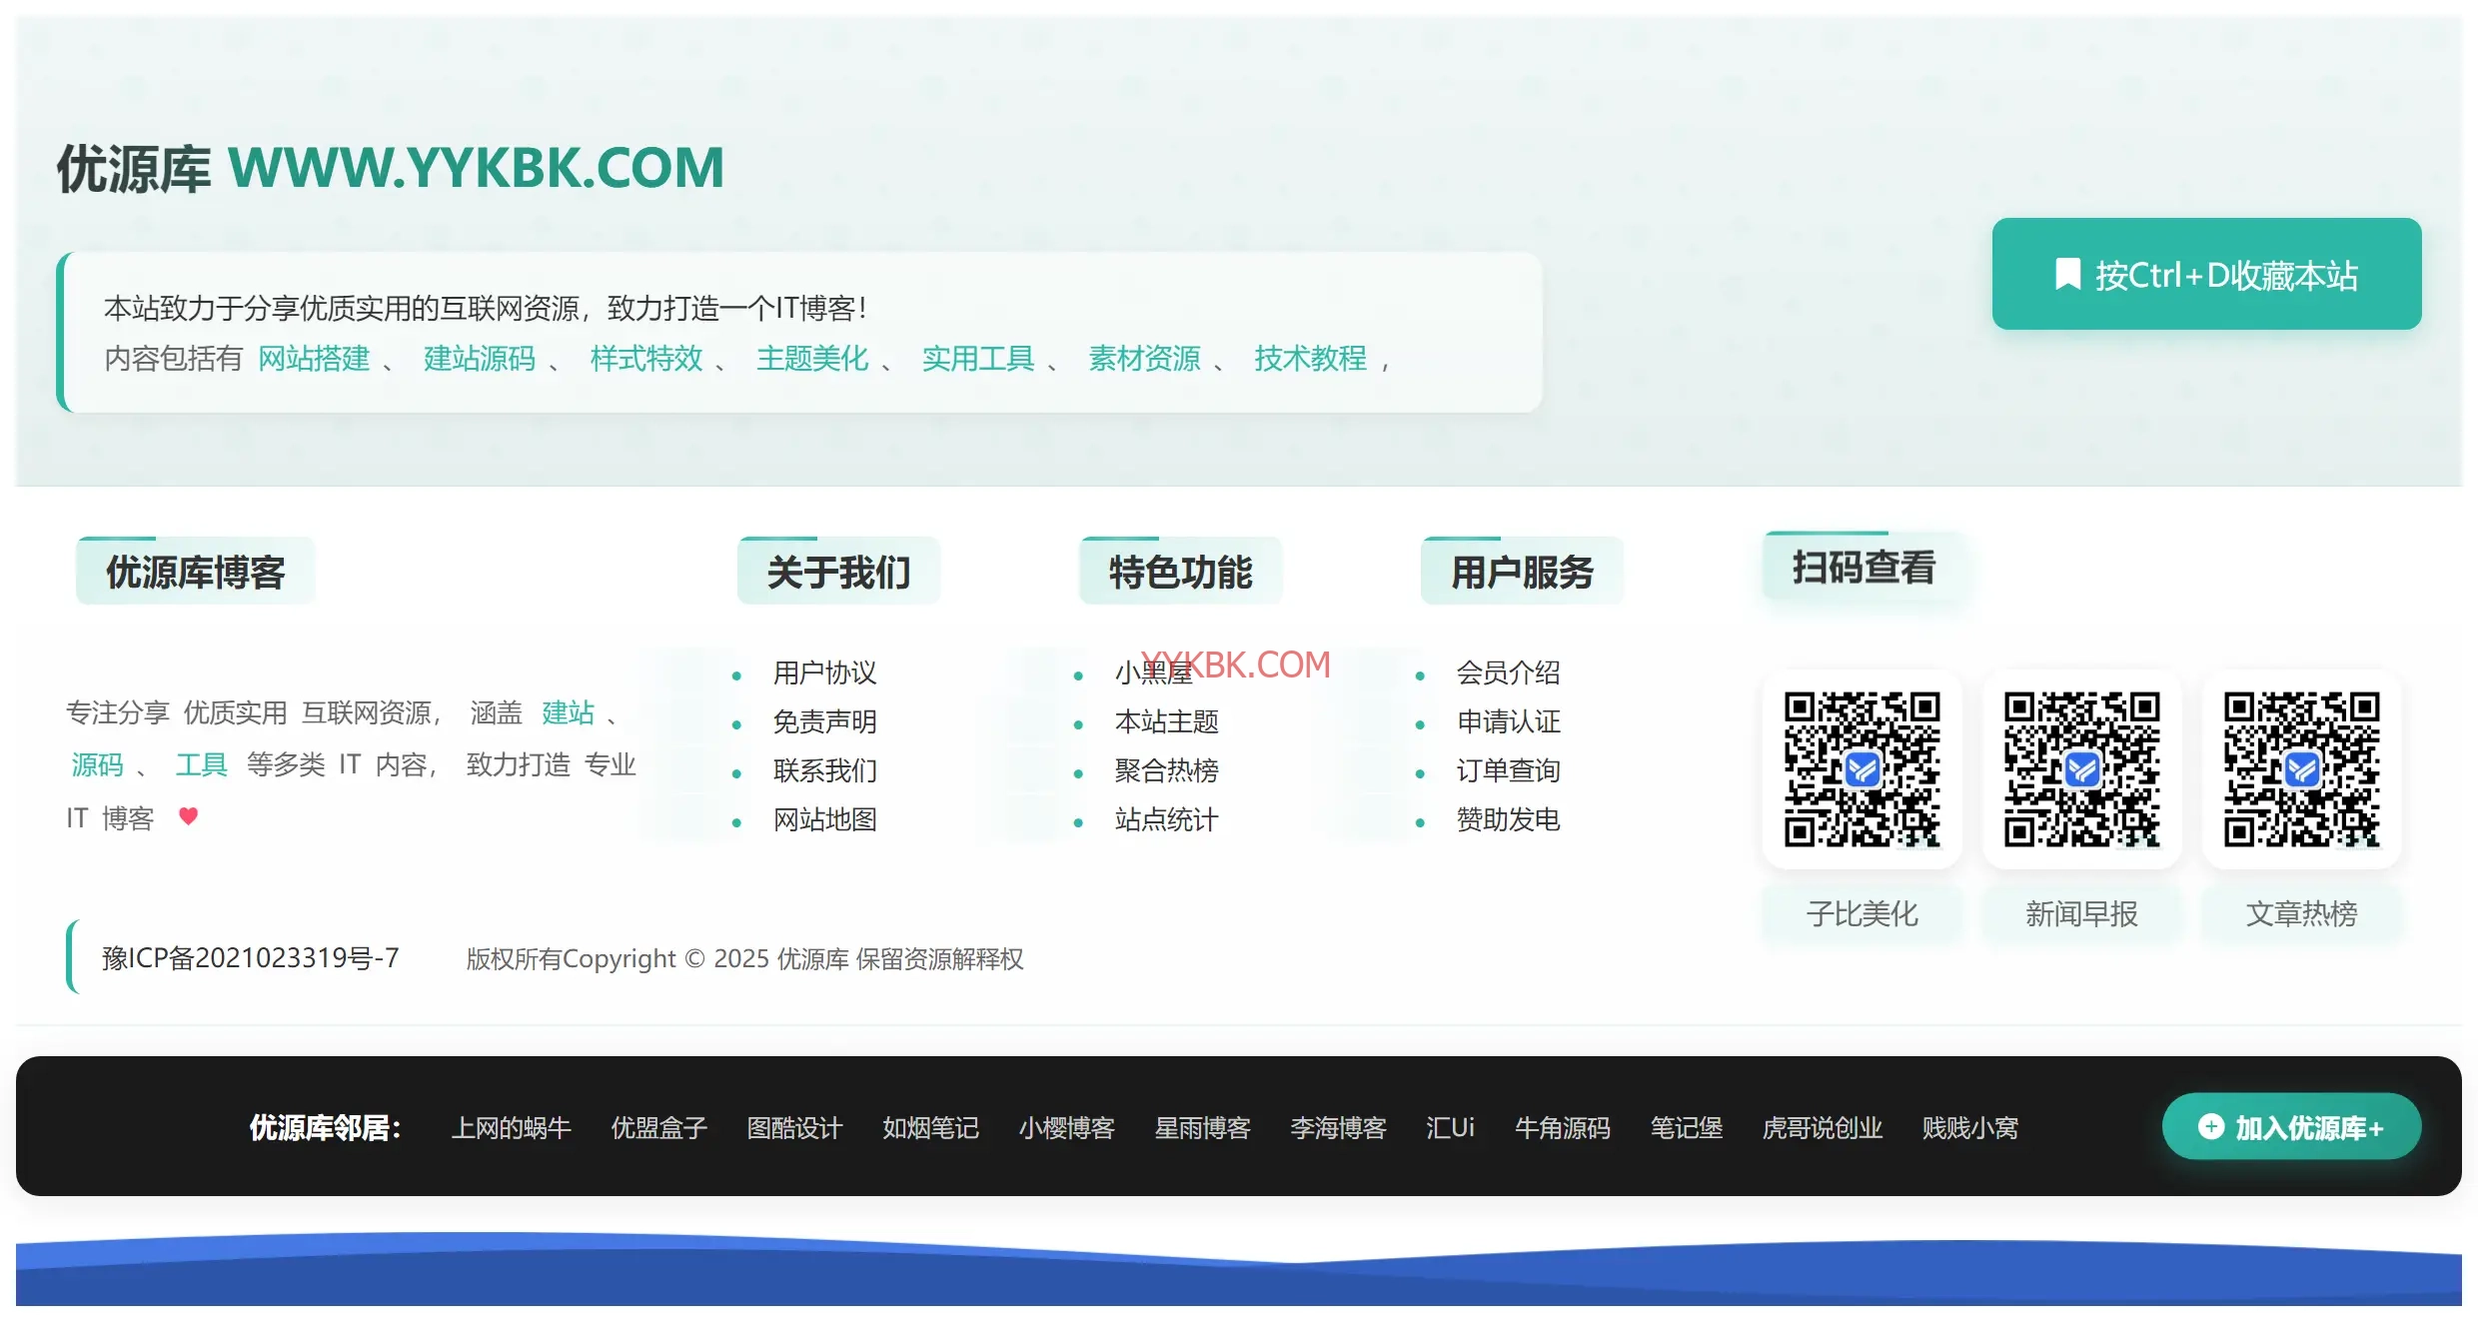The image size is (2478, 1343).
Task: Visit neighbor site 上网的蜗牛
Action: click(511, 1128)
